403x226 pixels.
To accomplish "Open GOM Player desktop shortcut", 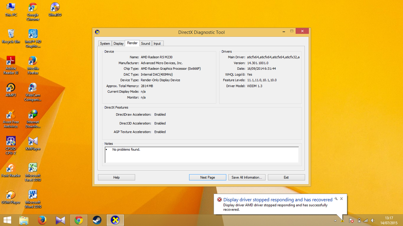I will pyautogui.click(x=11, y=197).
